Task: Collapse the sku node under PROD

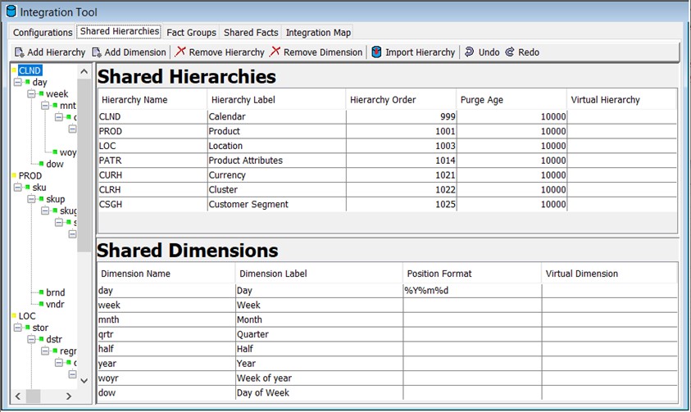Action: tap(18, 188)
